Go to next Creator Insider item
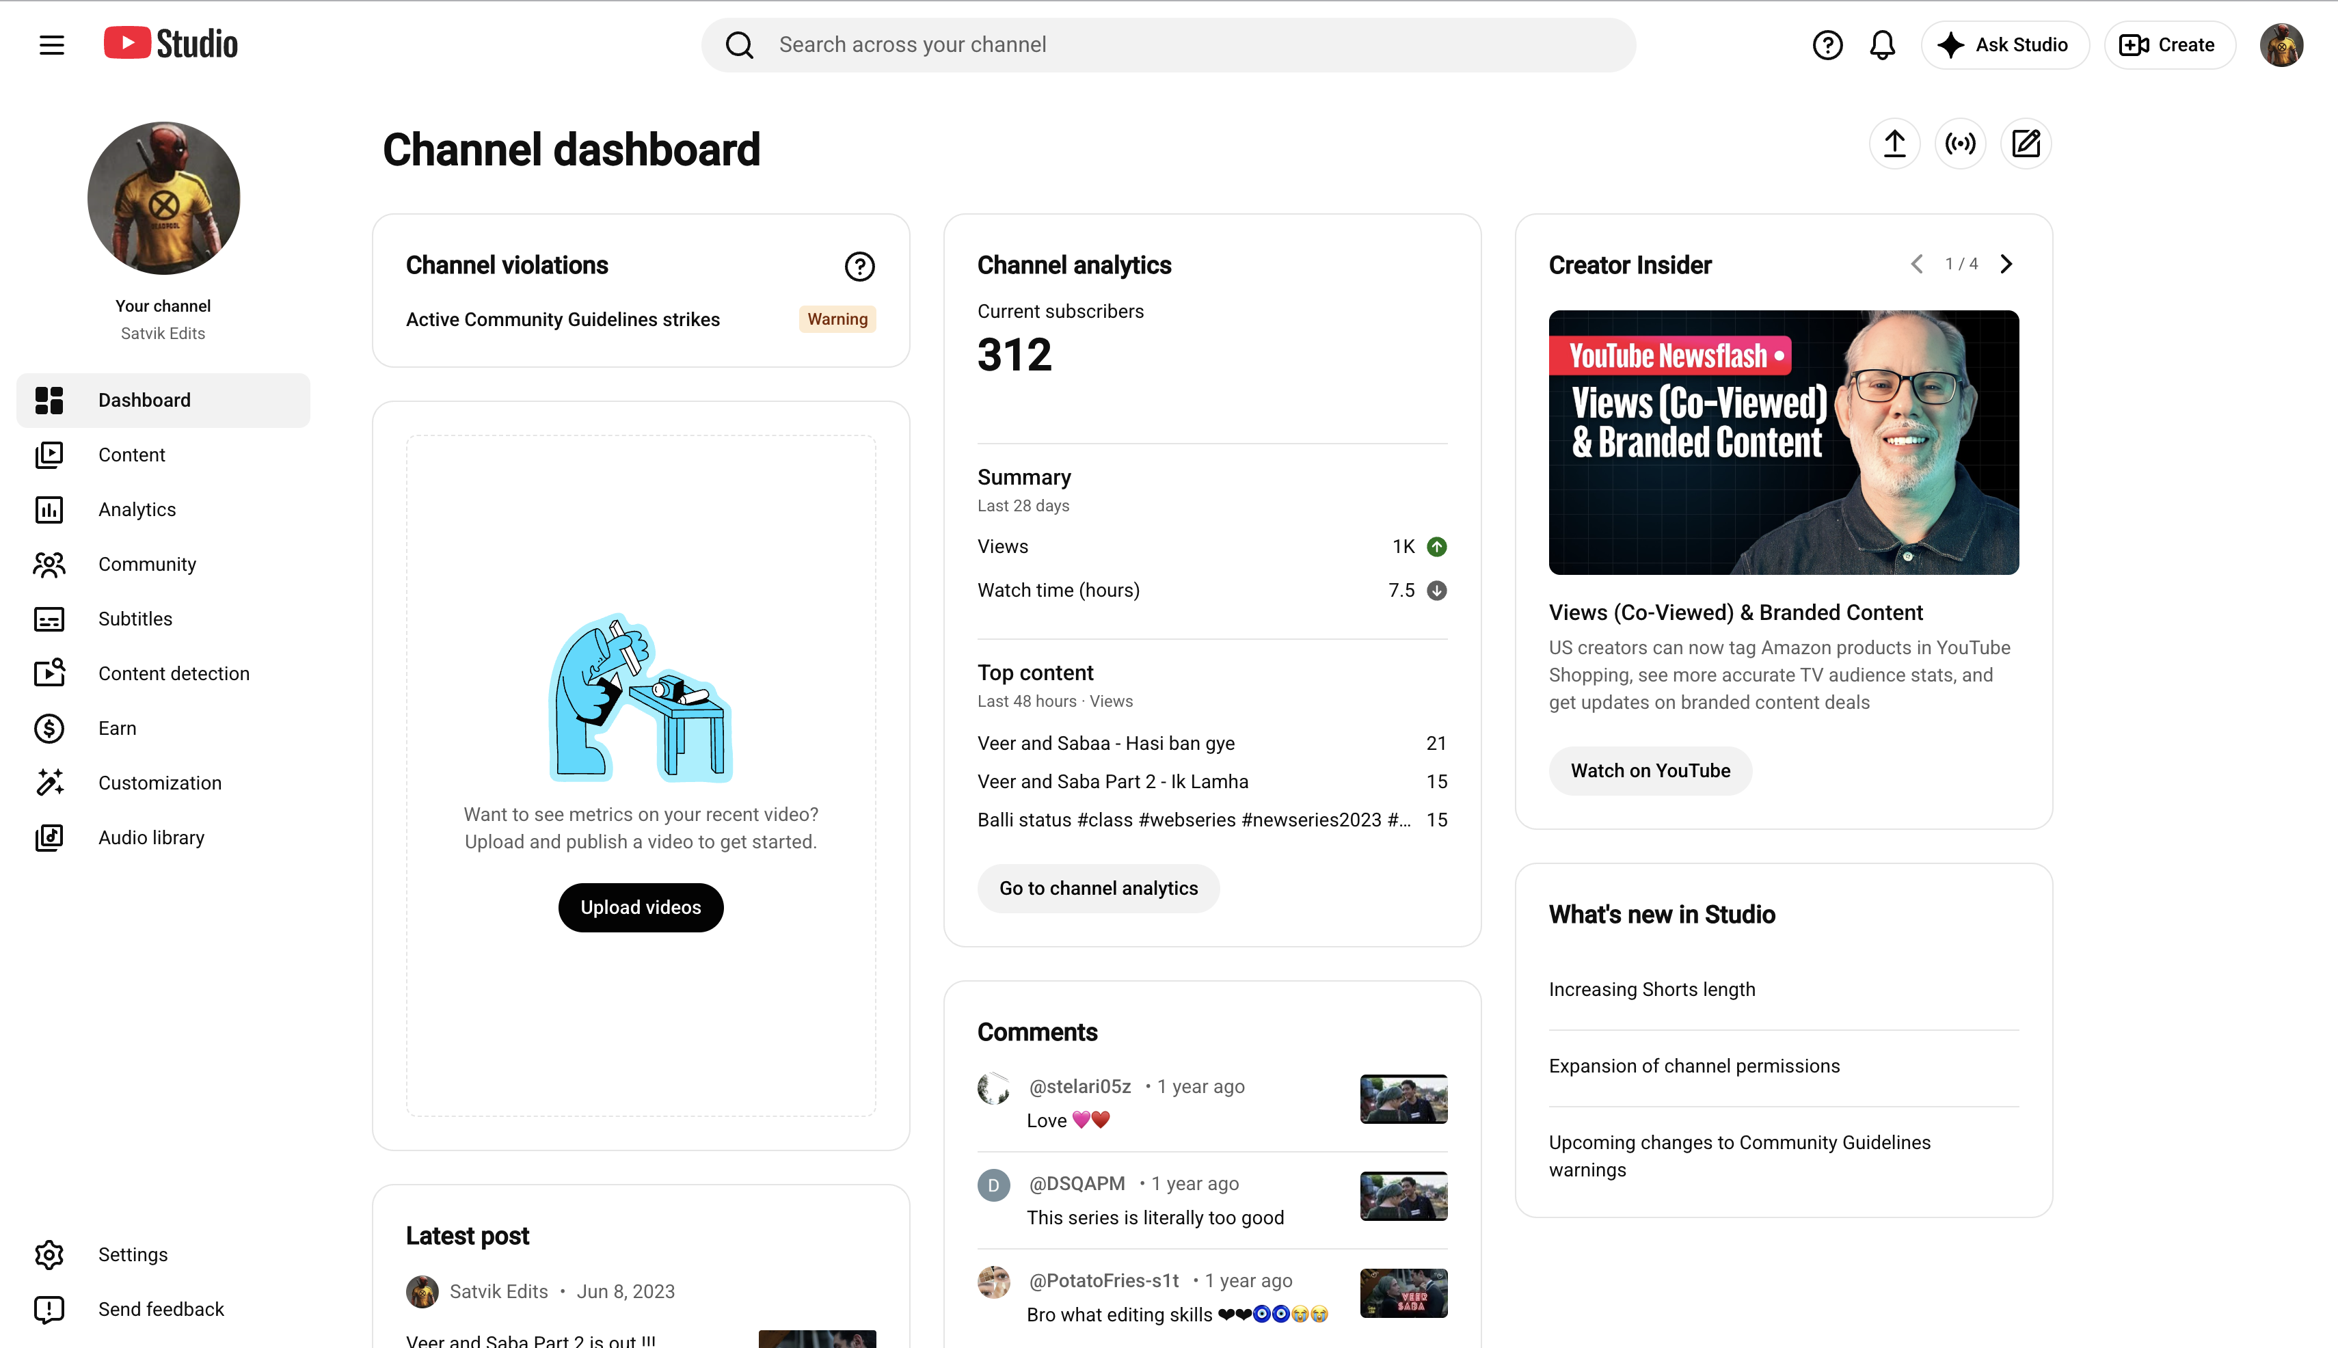Screen dimensions: 2338x1348 coord(2006,264)
